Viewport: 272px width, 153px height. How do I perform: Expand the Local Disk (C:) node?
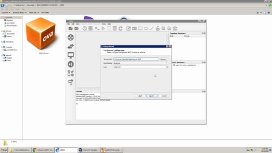point(3,50)
